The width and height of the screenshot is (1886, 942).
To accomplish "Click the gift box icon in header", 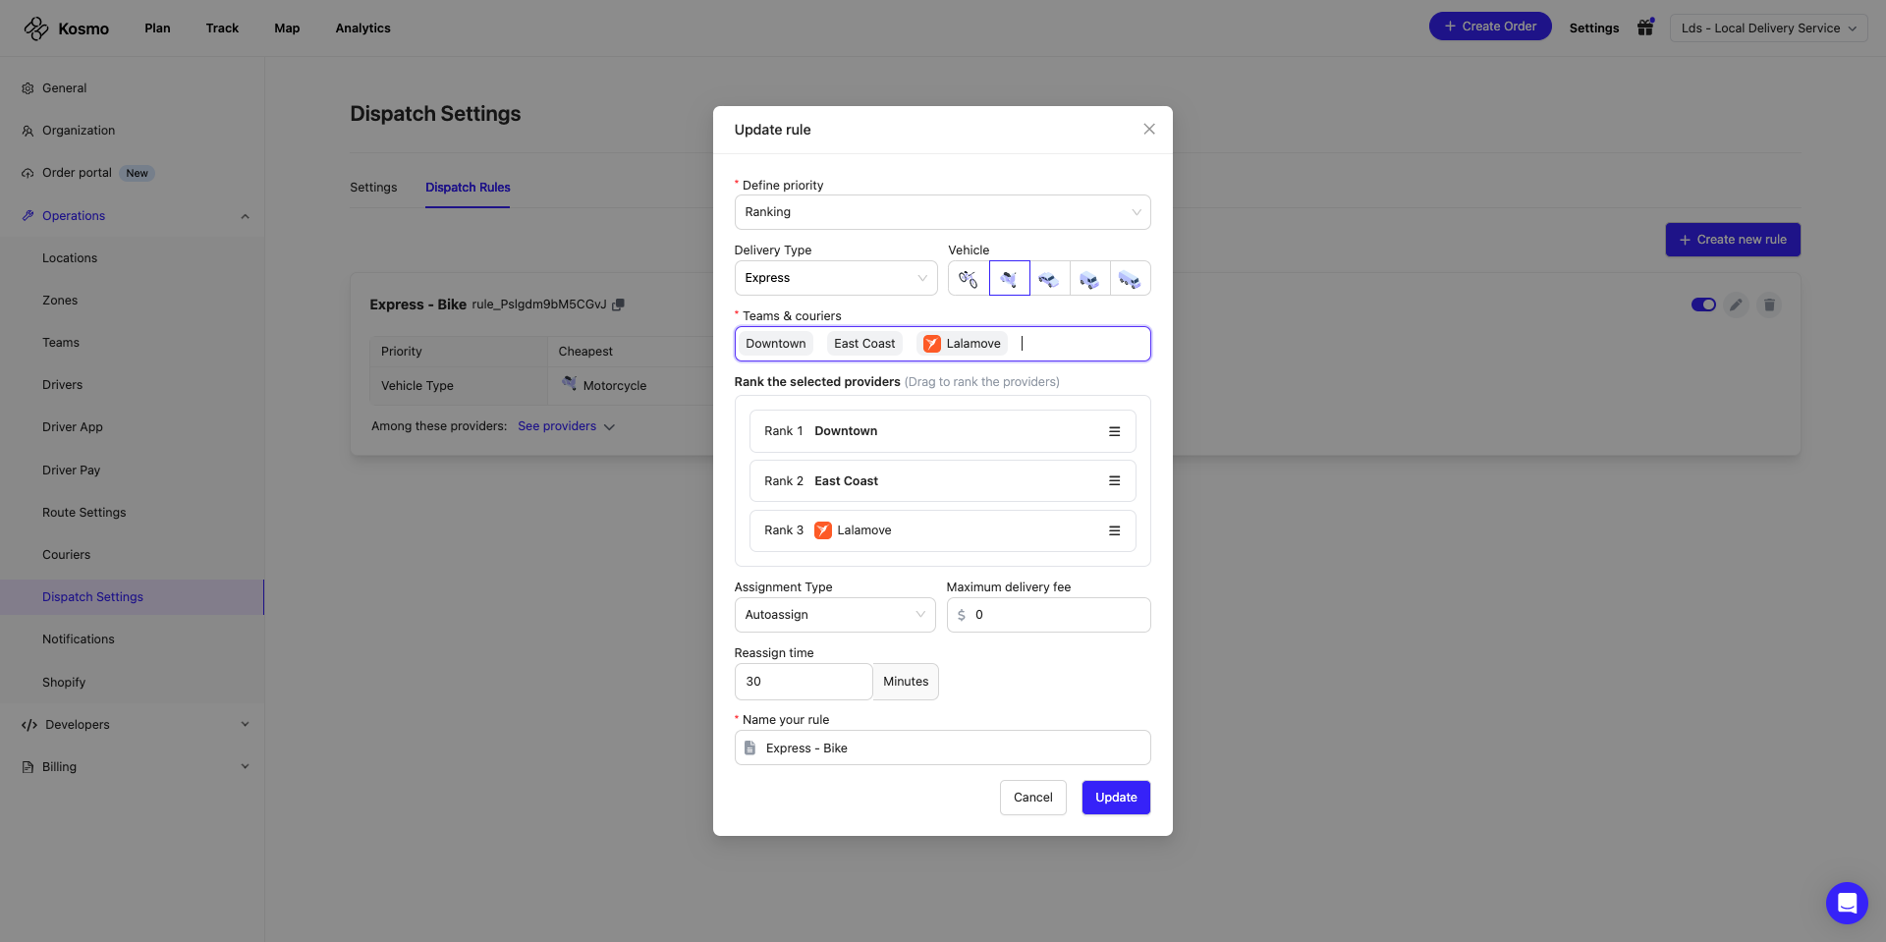I will 1645,28.
